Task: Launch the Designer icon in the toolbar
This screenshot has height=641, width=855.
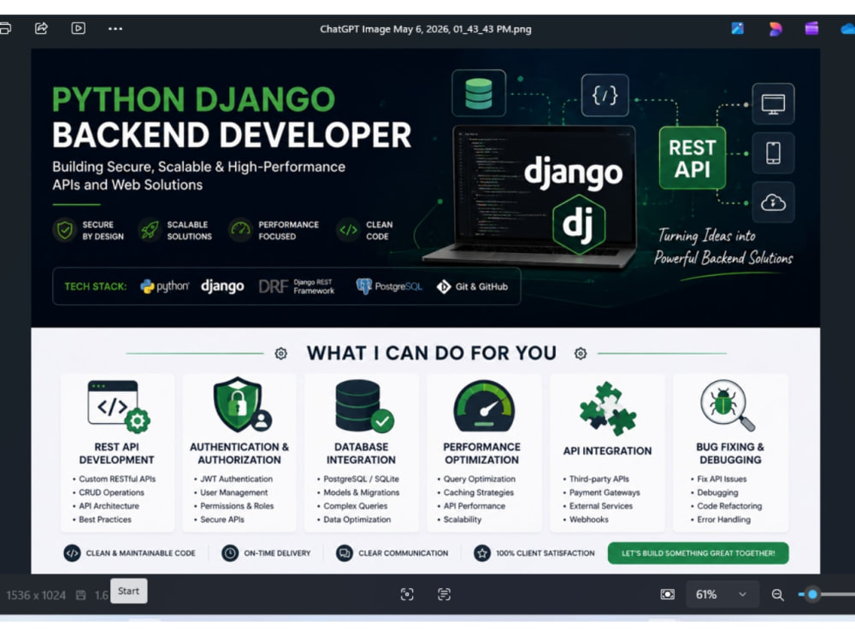Action: point(775,28)
